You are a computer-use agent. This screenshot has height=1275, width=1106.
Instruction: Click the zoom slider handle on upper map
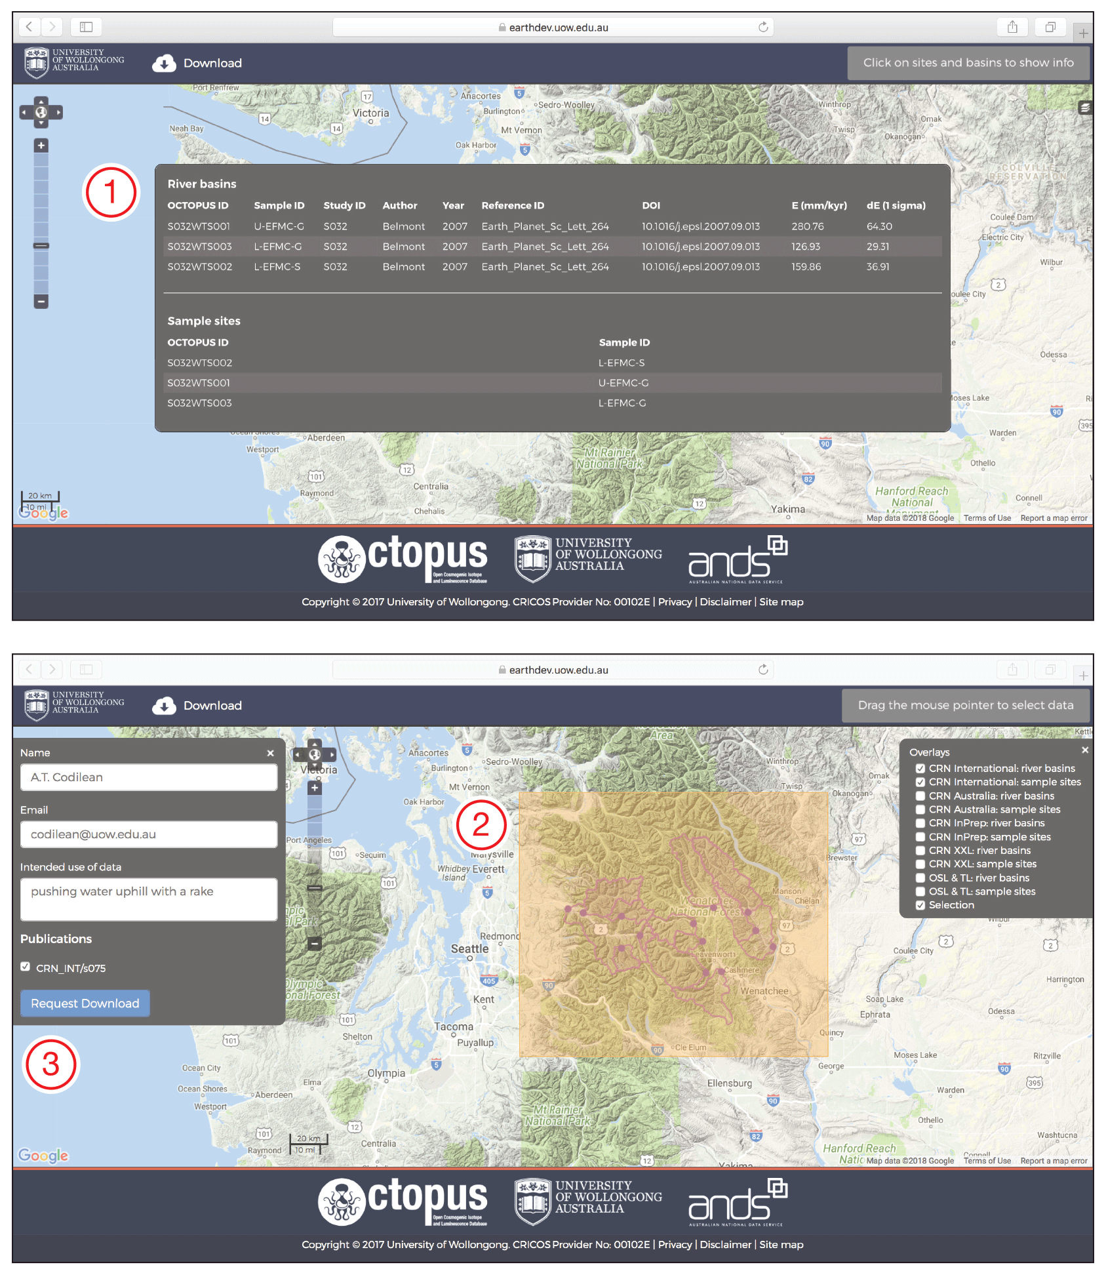pyautogui.click(x=41, y=246)
